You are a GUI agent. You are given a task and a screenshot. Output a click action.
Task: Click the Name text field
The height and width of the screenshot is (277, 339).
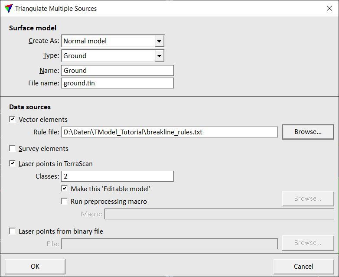tap(117, 71)
